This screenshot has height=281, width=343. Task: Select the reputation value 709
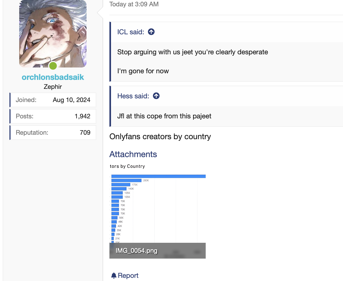[x=85, y=133]
